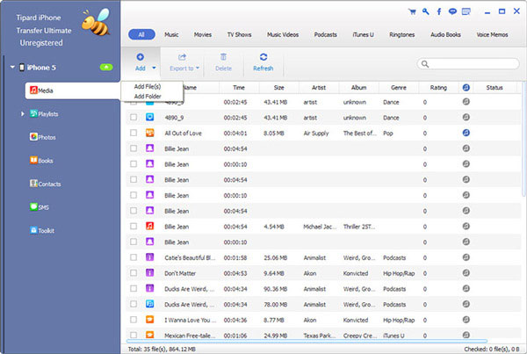The width and height of the screenshot is (527, 354).
Task: Open Photos in the sidebar
Action: [44, 137]
